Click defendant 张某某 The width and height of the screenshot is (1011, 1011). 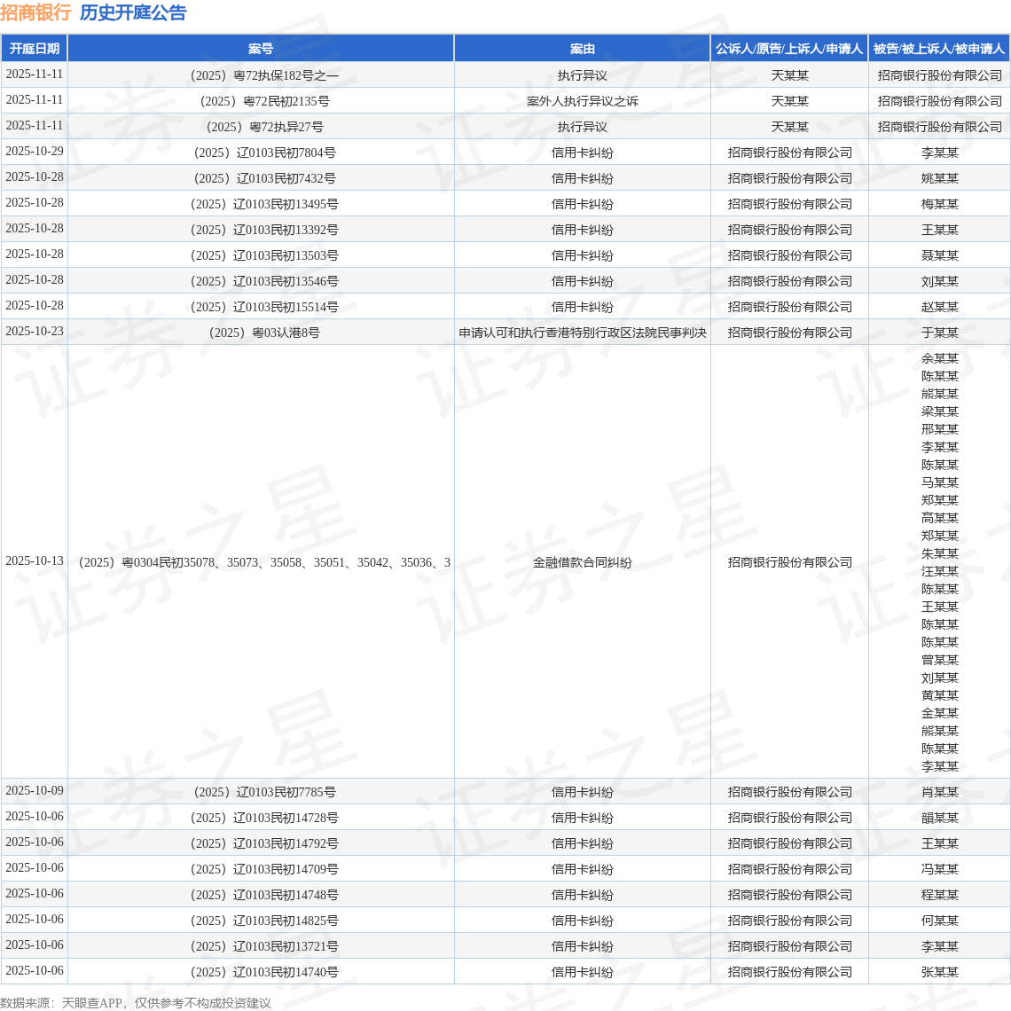click(939, 972)
